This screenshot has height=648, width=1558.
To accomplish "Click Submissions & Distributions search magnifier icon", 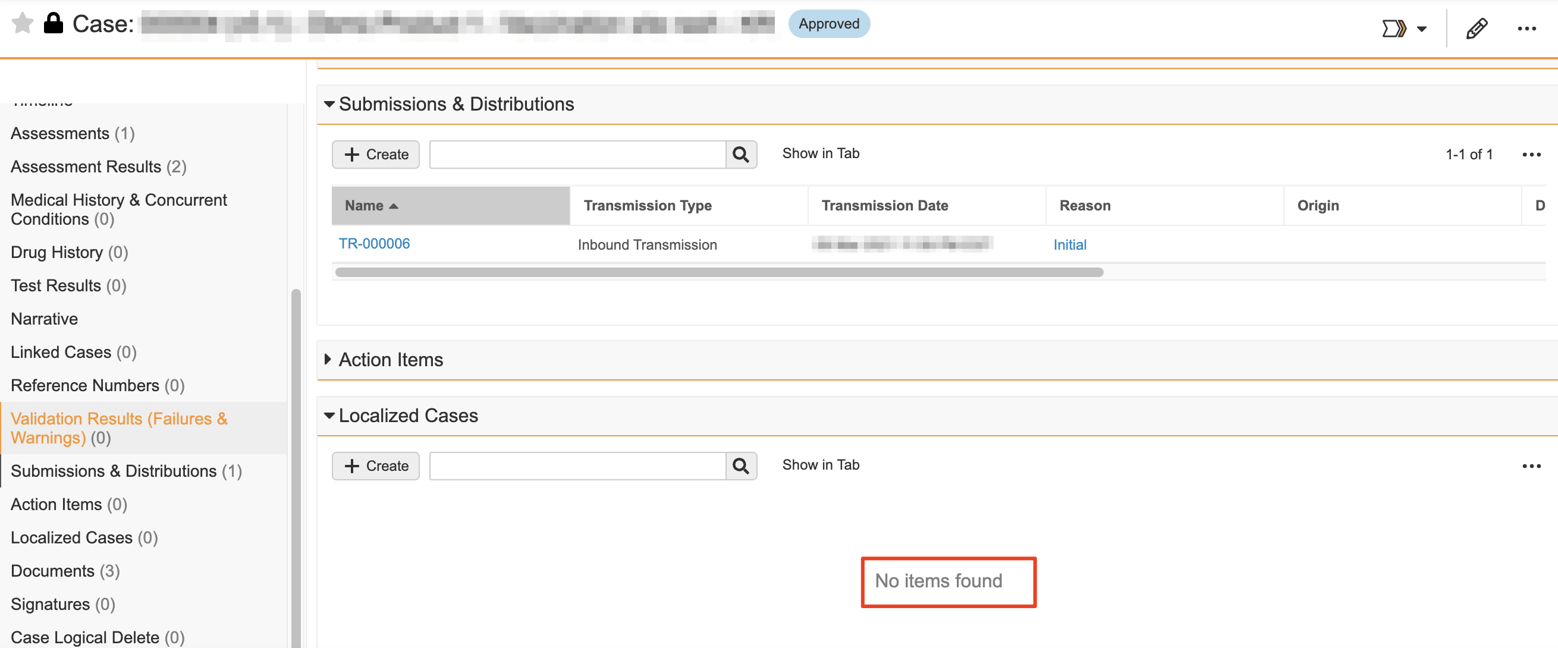I will pyautogui.click(x=741, y=155).
